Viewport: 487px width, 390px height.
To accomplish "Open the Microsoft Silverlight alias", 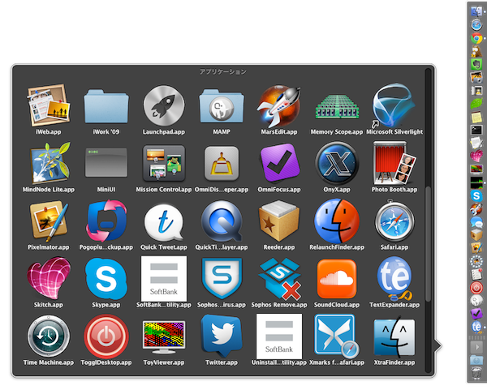I will pyautogui.click(x=394, y=105).
